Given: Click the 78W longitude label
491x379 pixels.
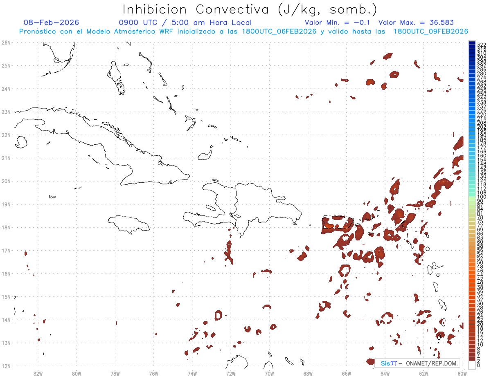Looking at the screenshot, I should [x=115, y=373].
